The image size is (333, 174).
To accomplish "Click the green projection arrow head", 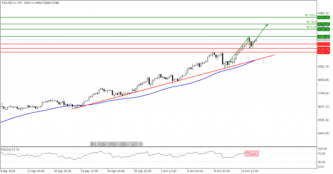I will tap(267, 25).
